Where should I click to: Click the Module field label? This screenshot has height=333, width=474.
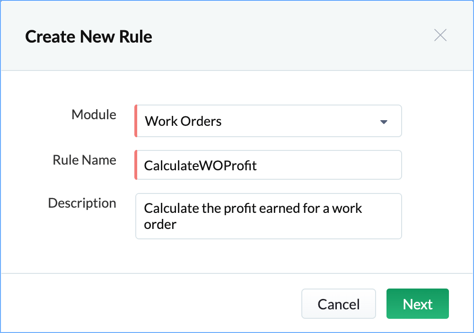[x=94, y=114]
